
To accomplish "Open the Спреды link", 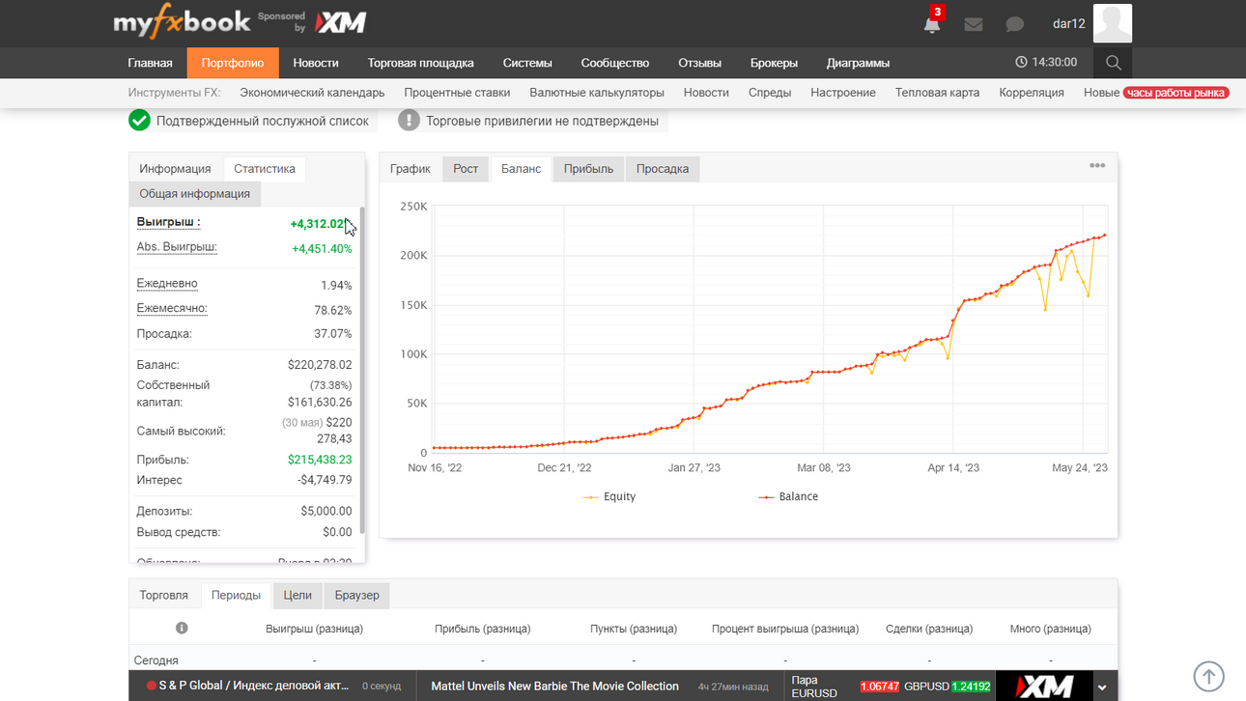I will coord(770,93).
